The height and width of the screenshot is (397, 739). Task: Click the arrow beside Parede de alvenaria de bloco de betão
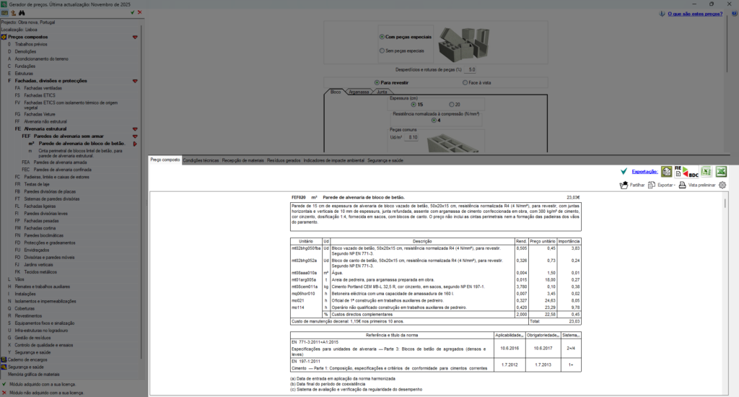click(135, 144)
